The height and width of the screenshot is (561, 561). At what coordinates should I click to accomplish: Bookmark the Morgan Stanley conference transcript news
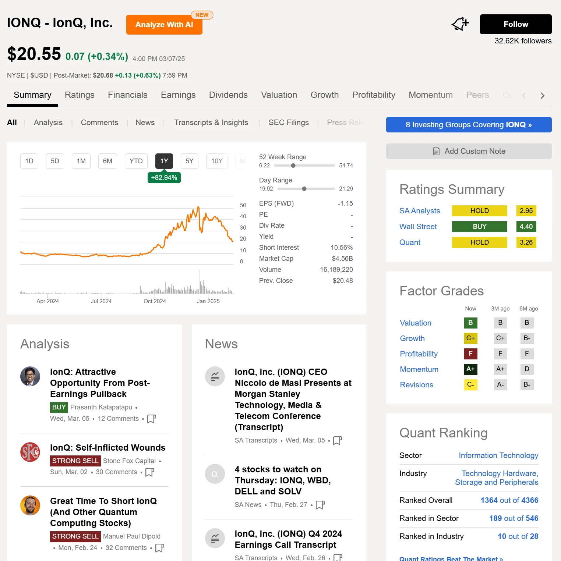(338, 441)
